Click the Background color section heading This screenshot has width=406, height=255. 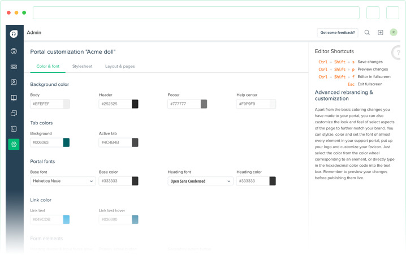49,84
